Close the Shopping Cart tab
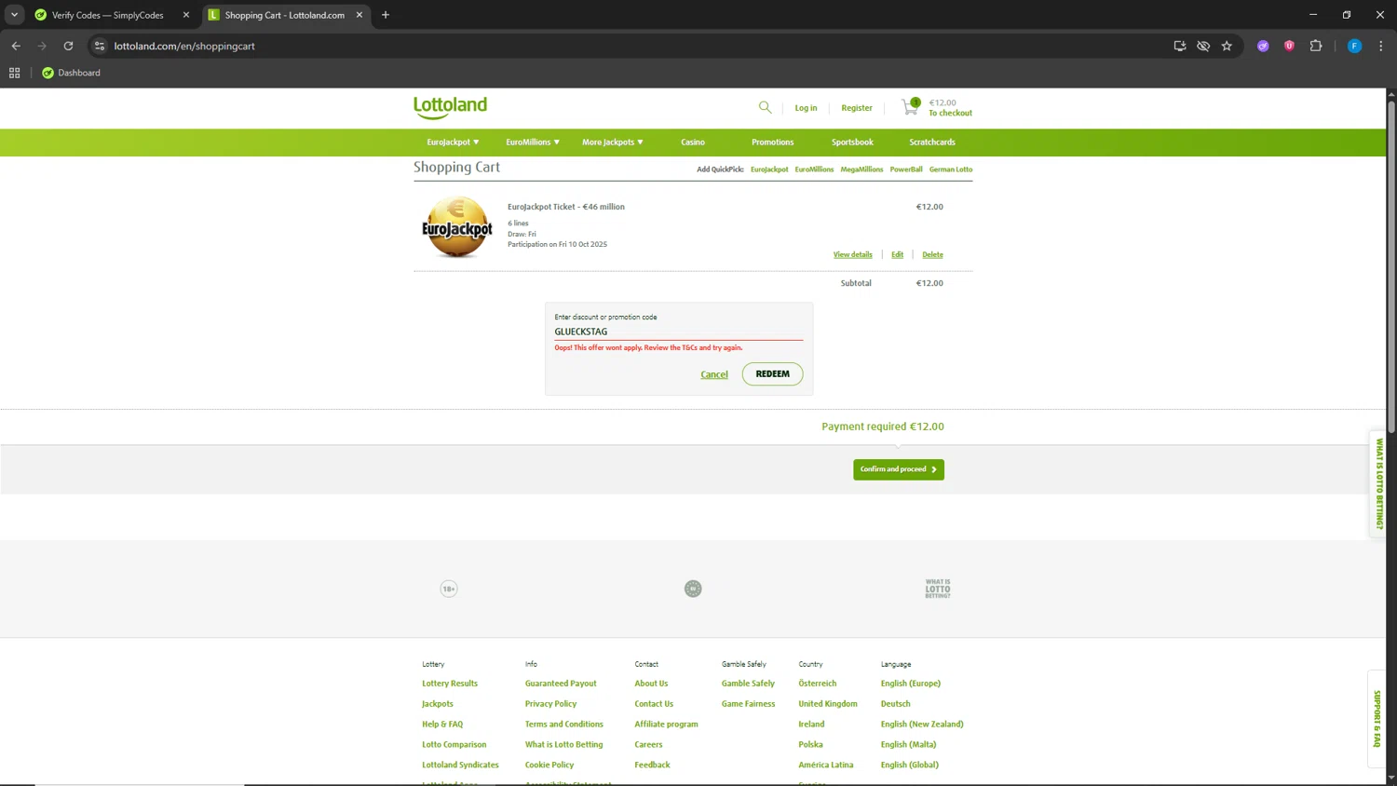Viewport: 1397px width, 786px height. pos(359,15)
